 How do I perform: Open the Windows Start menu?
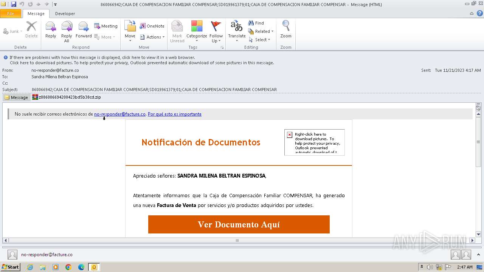[x=10, y=267]
